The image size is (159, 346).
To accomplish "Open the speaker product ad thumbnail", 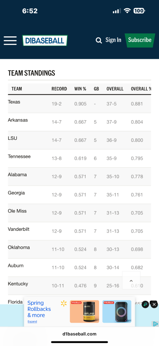I will 117,311.
